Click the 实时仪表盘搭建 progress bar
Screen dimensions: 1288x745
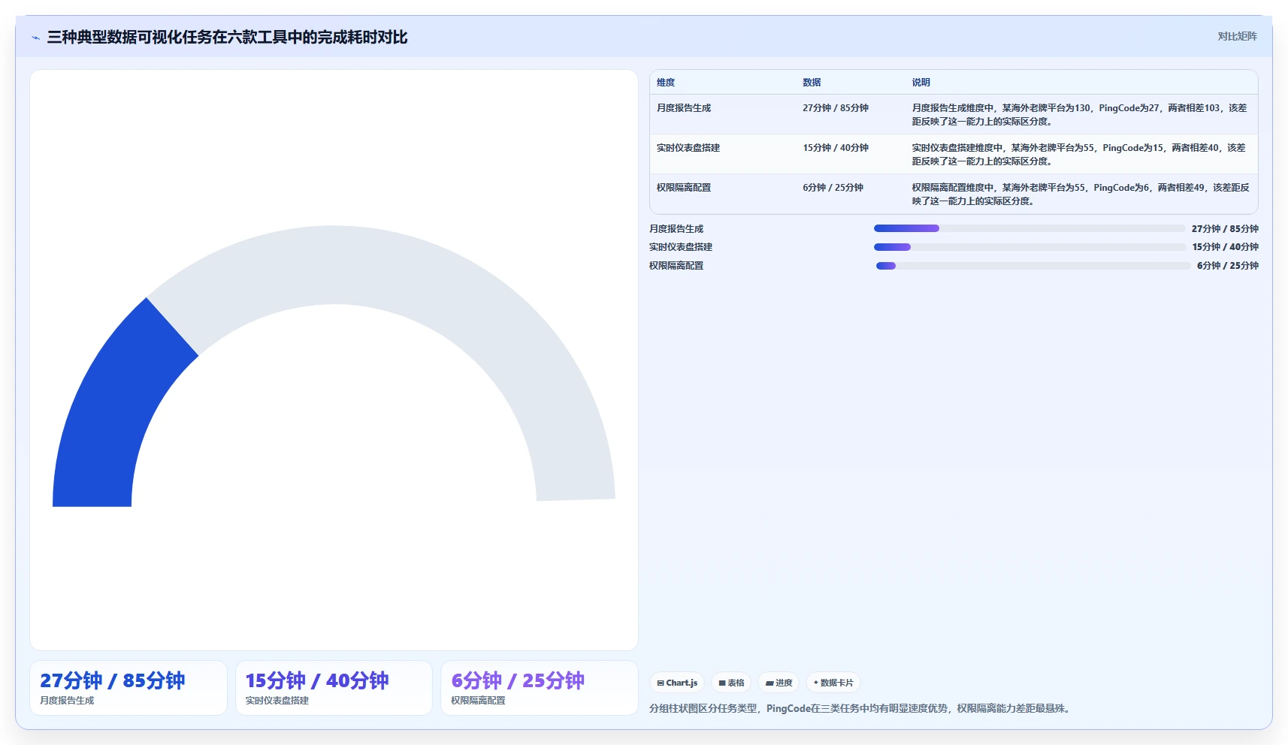(1029, 247)
